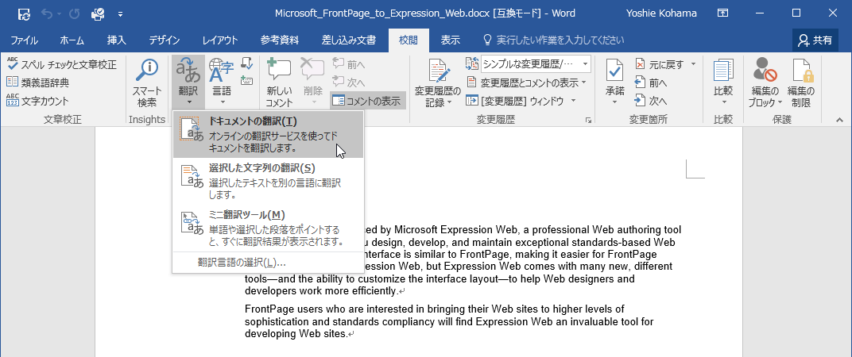Collapse the ribbon with the chevron
The height and width of the screenshot is (357, 852).
[839, 120]
